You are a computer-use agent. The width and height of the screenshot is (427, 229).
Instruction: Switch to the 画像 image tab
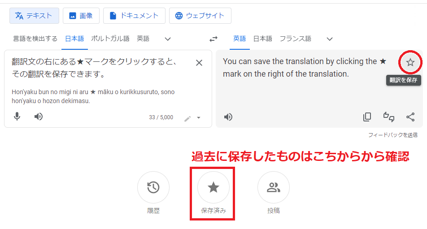81,16
